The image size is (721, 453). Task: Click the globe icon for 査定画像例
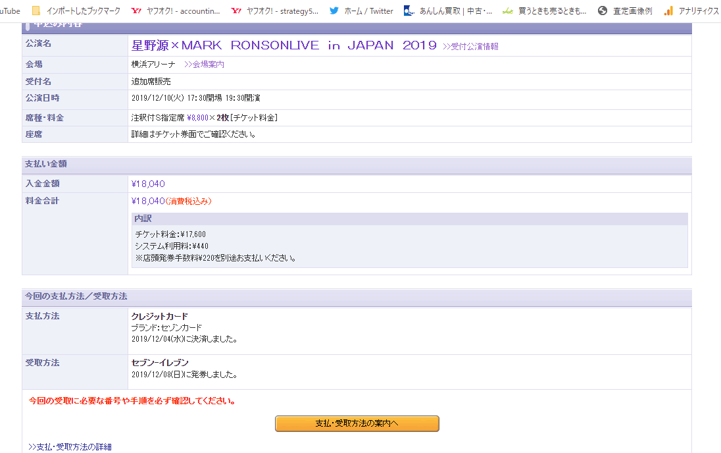coord(603,11)
